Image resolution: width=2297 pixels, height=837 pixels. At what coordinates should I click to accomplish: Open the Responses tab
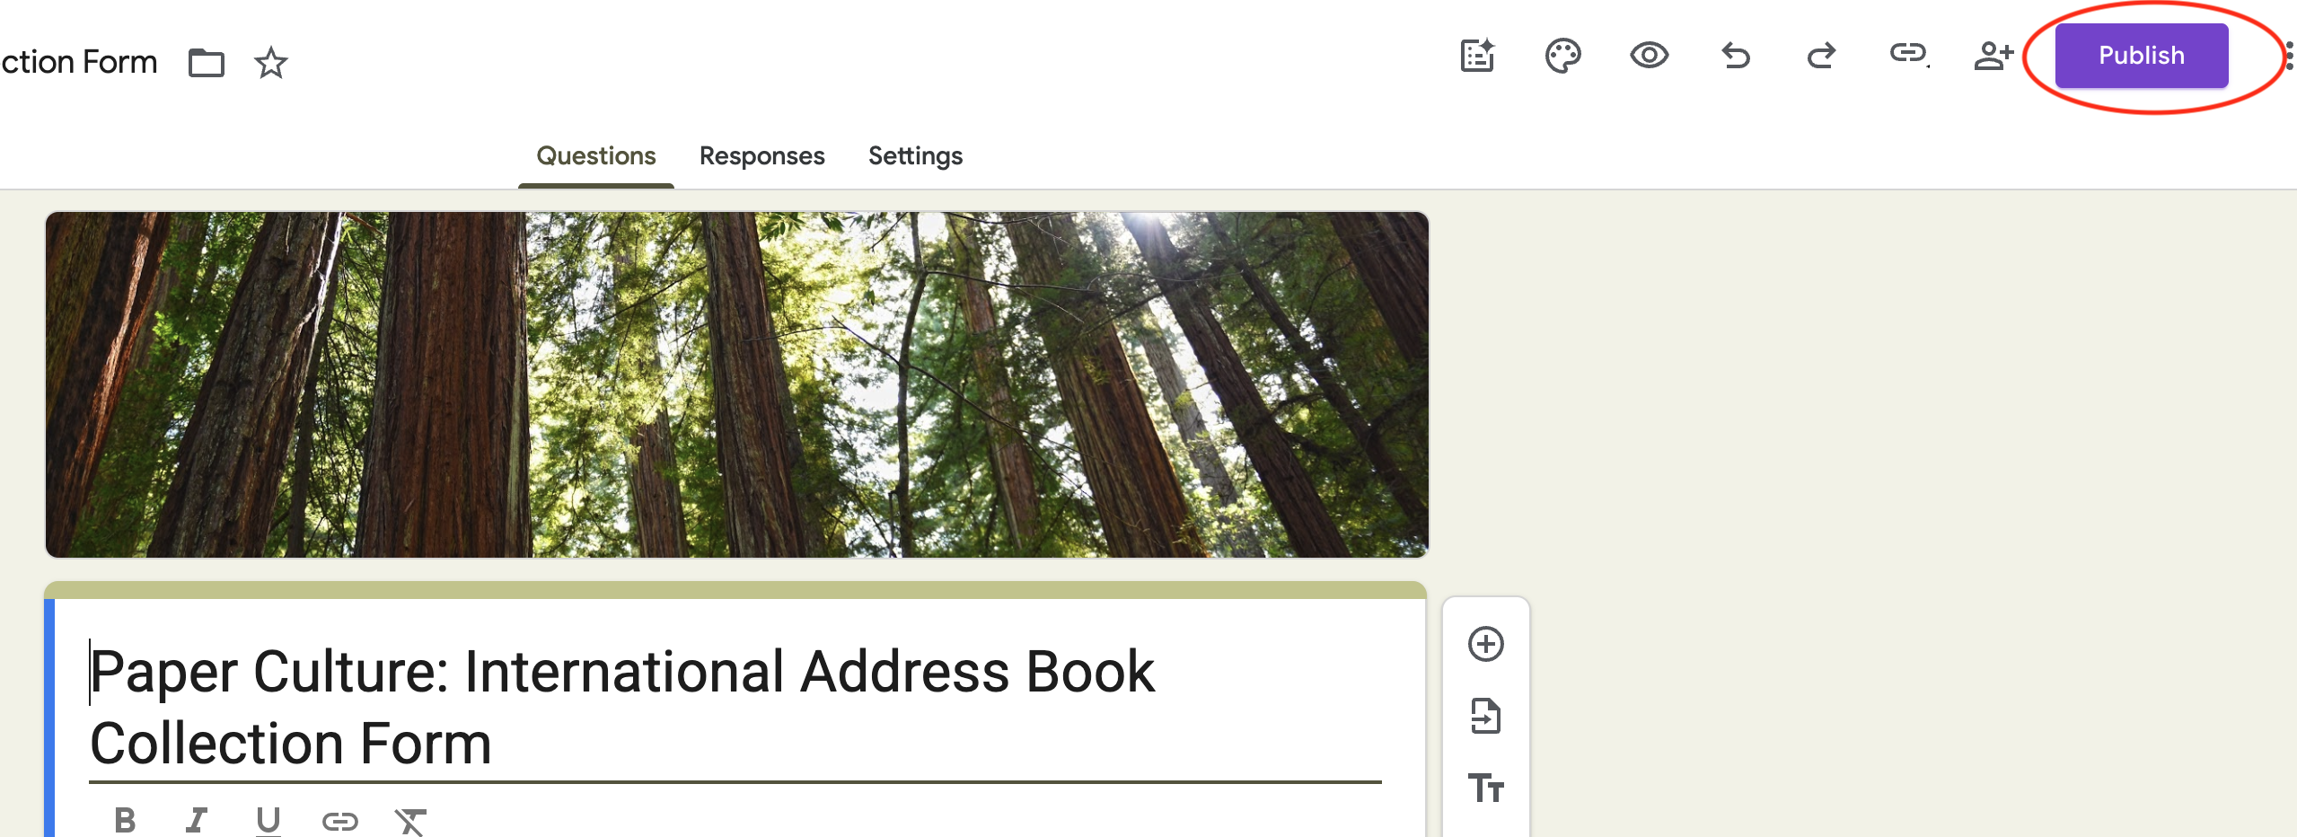tap(761, 156)
